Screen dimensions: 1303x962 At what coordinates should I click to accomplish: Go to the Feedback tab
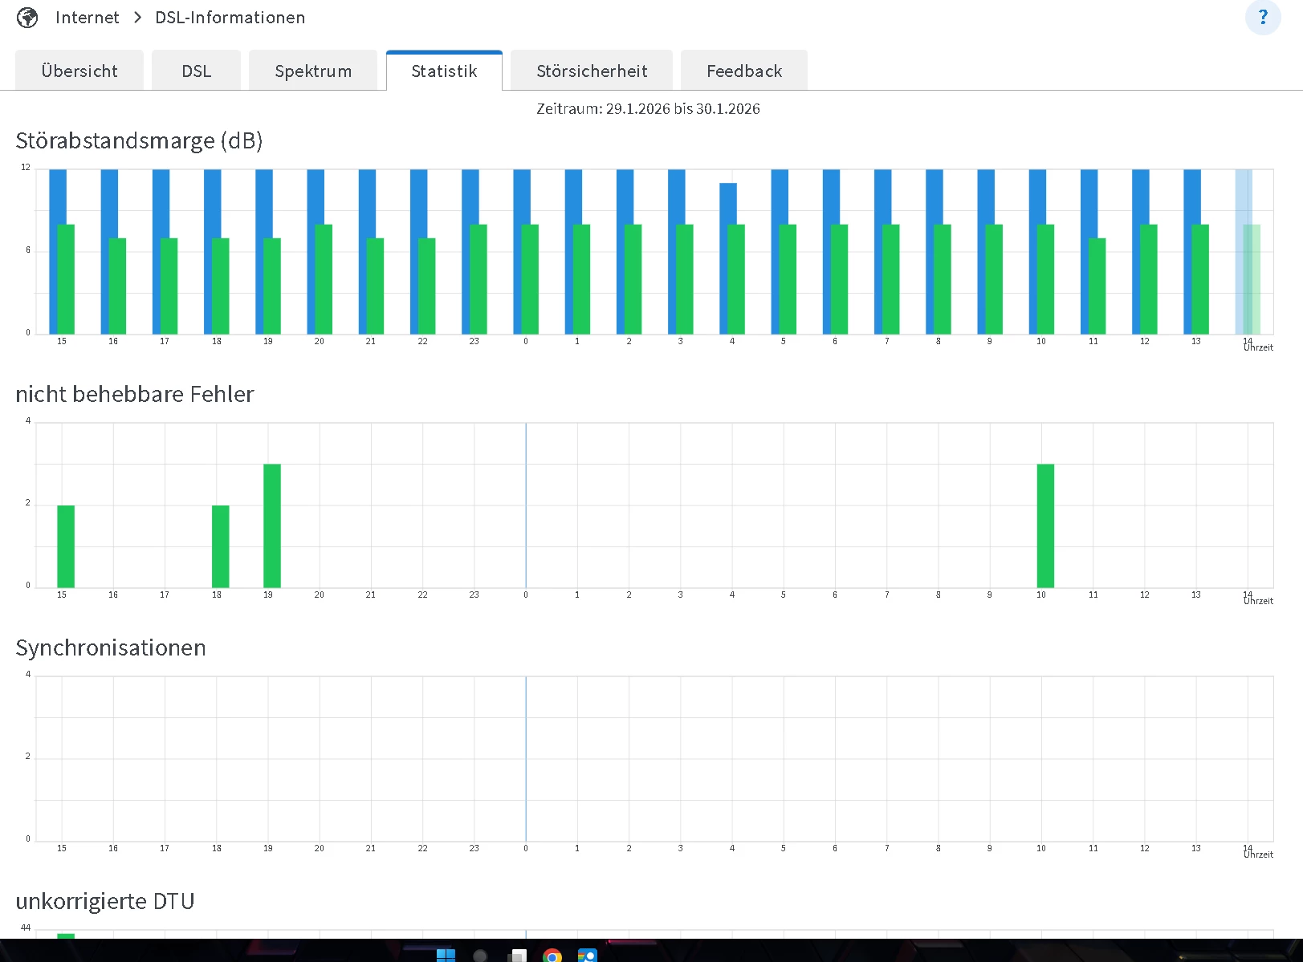point(743,71)
